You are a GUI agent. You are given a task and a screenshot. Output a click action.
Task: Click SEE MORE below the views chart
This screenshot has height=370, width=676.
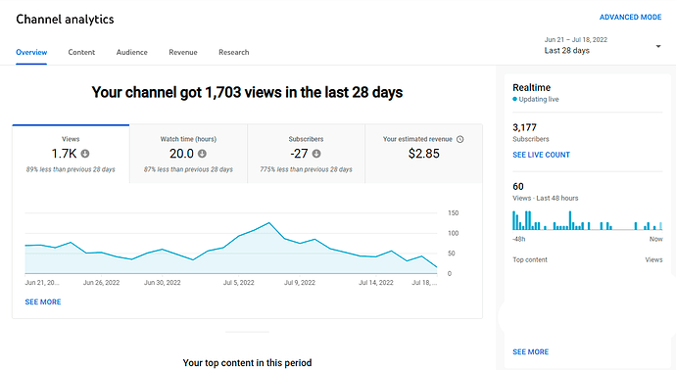click(43, 301)
